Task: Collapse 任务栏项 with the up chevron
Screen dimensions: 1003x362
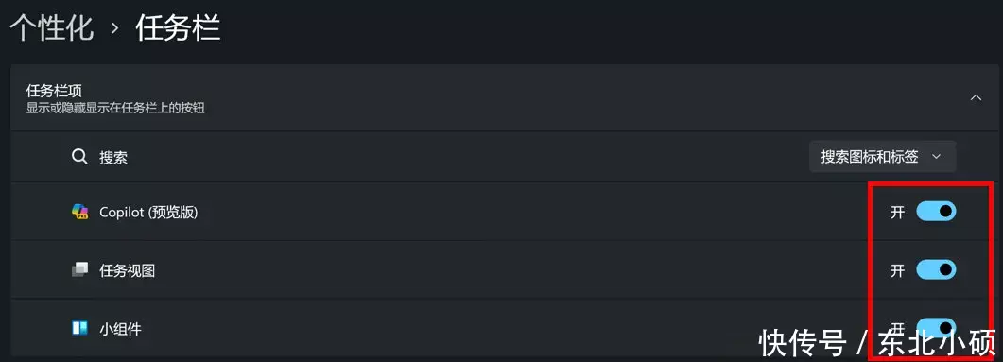Action: 976,98
